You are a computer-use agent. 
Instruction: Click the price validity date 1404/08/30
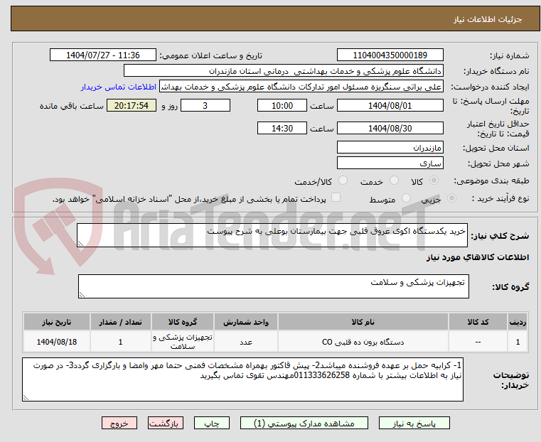(390, 128)
